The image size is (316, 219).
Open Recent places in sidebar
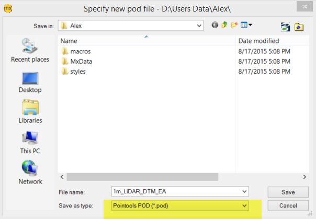(30, 50)
